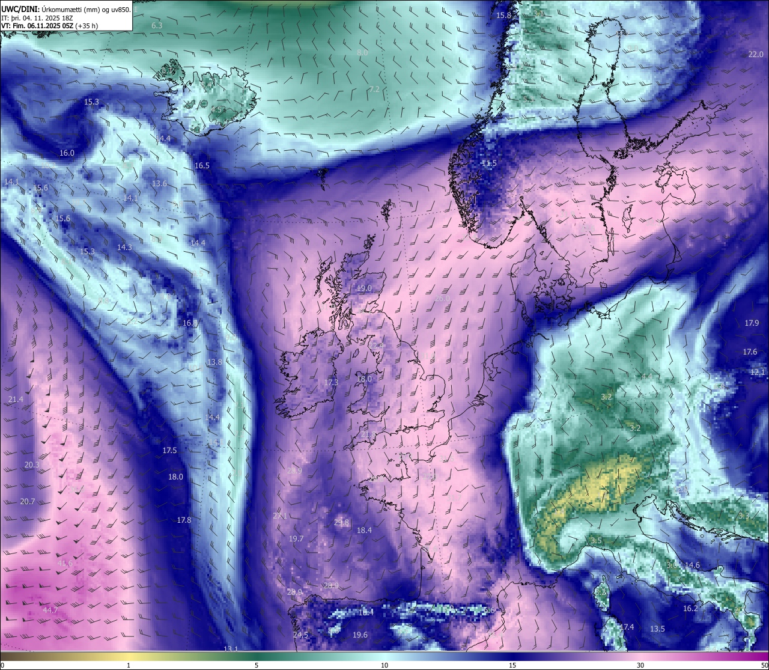This screenshot has height=670, width=769.
Task: Click the 19.0 value over Scotland
Action: click(364, 288)
